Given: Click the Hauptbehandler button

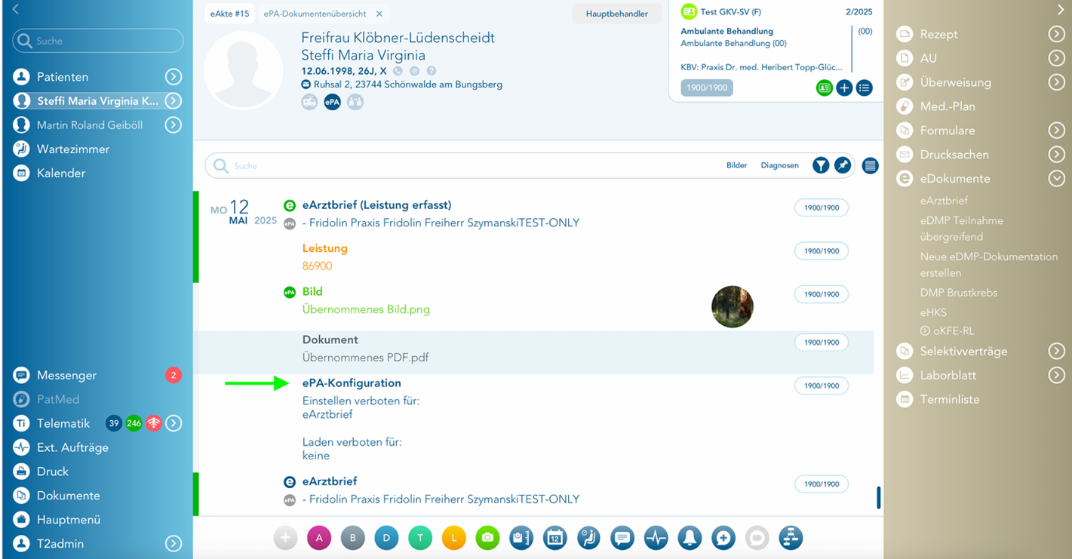Looking at the screenshot, I should click(616, 14).
